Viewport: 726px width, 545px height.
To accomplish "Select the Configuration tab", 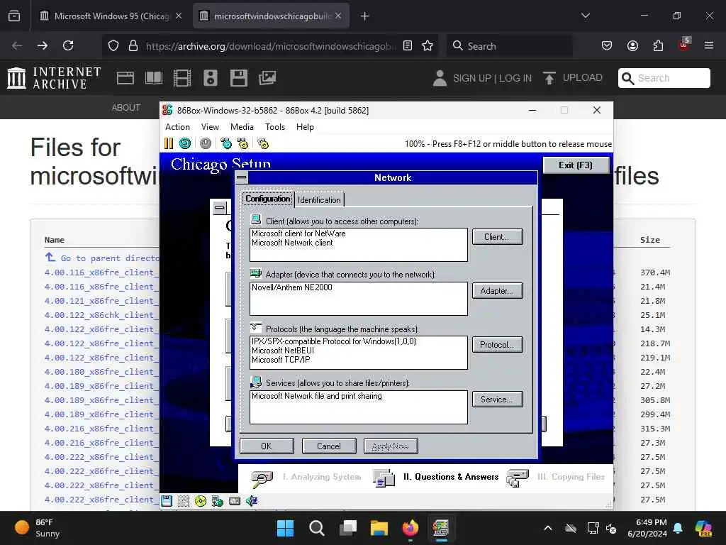I will click(267, 199).
